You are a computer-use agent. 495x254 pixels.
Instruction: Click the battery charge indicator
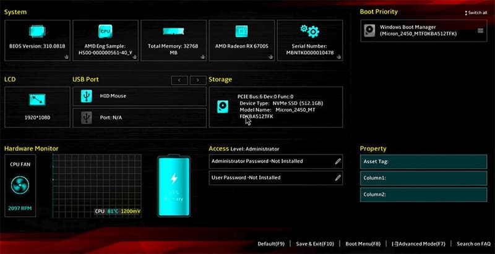click(174, 186)
